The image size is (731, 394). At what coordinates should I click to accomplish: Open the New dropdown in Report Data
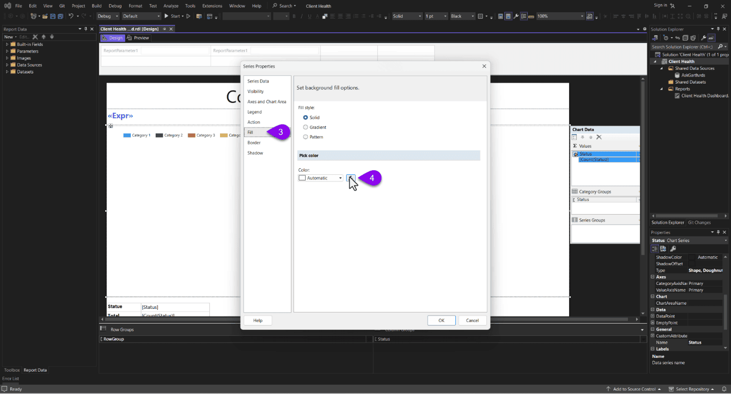point(10,37)
